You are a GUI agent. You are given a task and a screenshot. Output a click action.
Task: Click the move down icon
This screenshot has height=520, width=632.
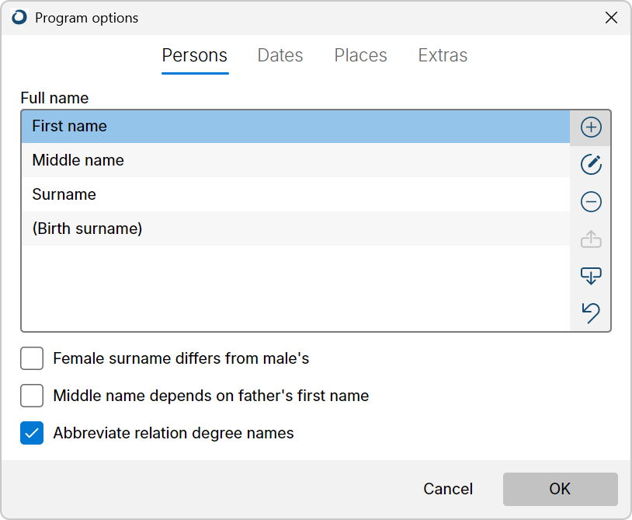pos(591,276)
